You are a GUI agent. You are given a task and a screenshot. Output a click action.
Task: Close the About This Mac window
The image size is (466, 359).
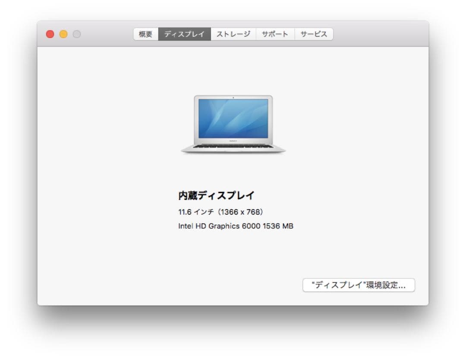pos(50,33)
